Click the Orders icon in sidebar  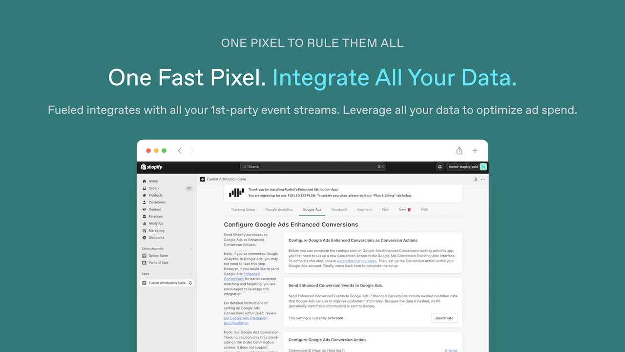[144, 188]
